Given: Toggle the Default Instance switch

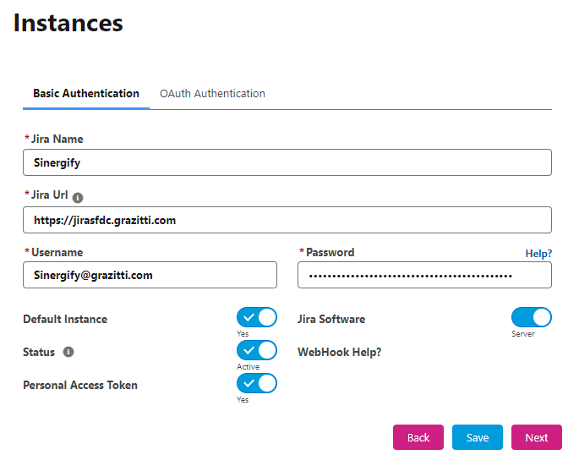Looking at the screenshot, I should coord(257,317).
